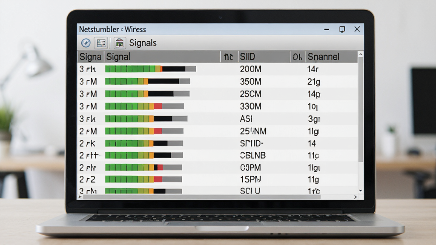The height and width of the screenshot is (245, 436).
Task: Select the SSID cell ASI
Action: (246, 119)
